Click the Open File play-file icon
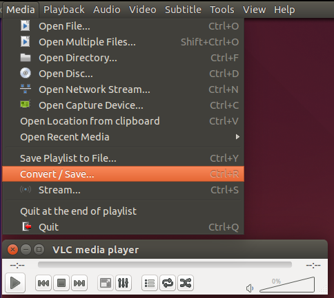The image size is (334, 298). pos(26,25)
